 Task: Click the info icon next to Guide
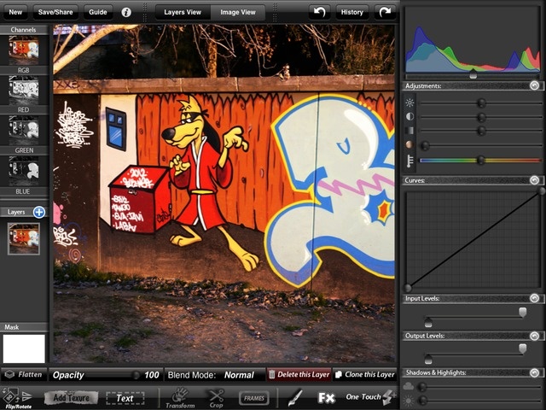pos(126,12)
